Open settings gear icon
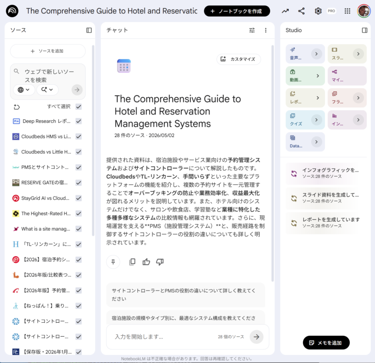This screenshot has height=363, width=375. pos(318,11)
